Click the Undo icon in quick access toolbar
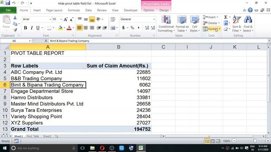The height and width of the screenshot is (152, 271). click(14, 3)
